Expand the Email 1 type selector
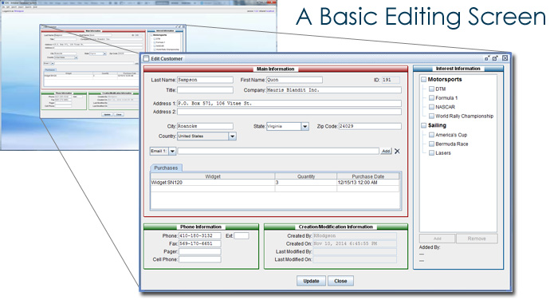 pyautogui.click(x=172, y=151)
